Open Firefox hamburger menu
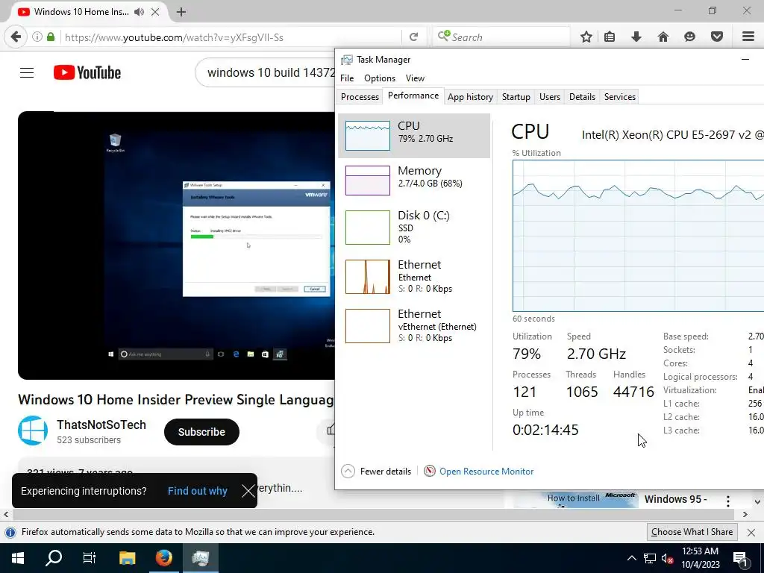The height and width of the screenshot is (573, 764). click(748, 37)
